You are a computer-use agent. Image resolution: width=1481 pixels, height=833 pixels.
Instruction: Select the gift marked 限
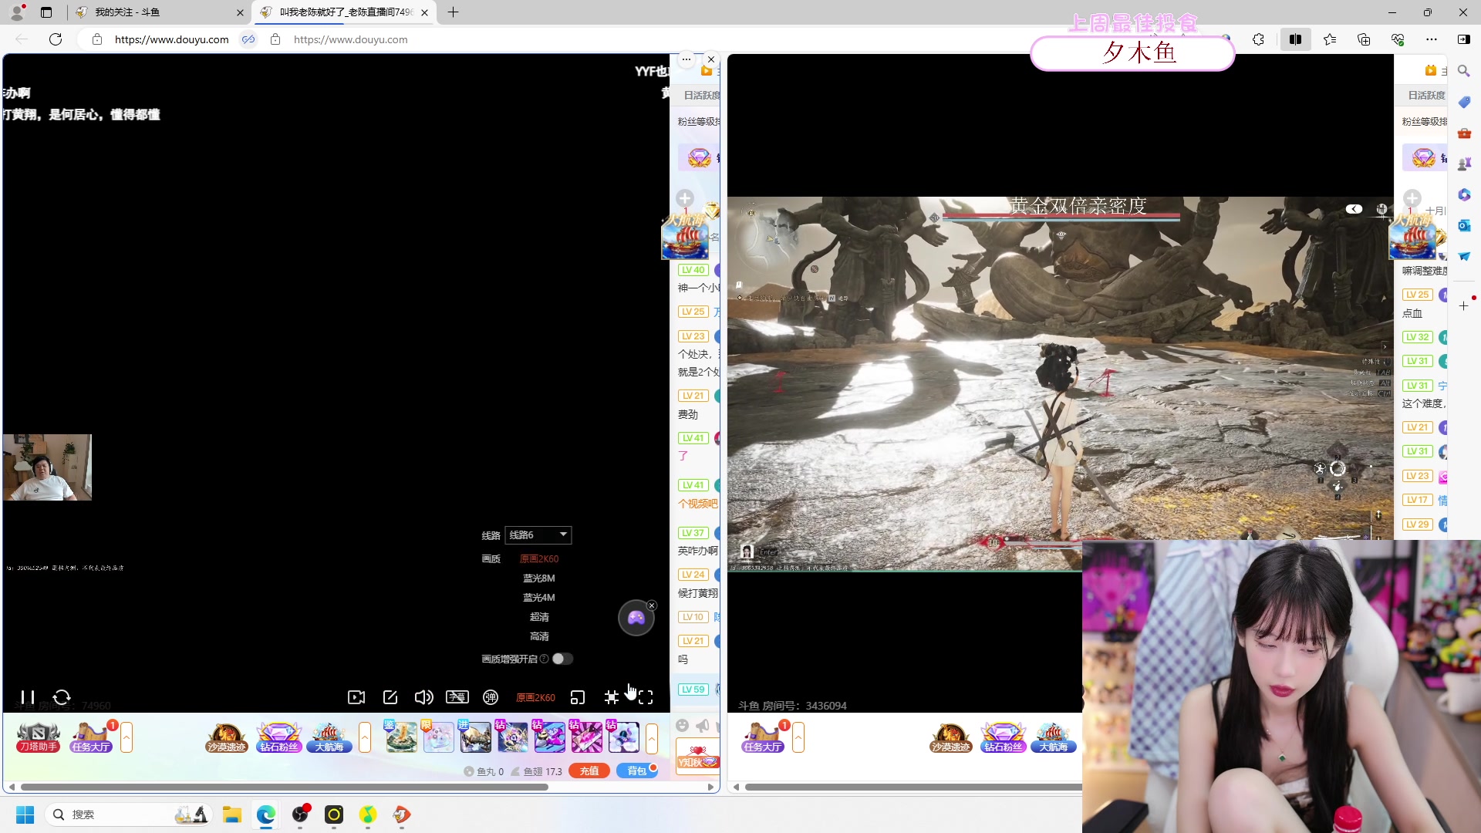438,737
